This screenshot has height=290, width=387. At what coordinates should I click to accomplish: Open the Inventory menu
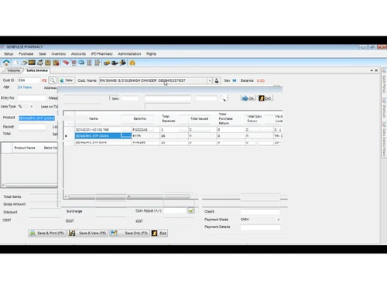(59, 54)
